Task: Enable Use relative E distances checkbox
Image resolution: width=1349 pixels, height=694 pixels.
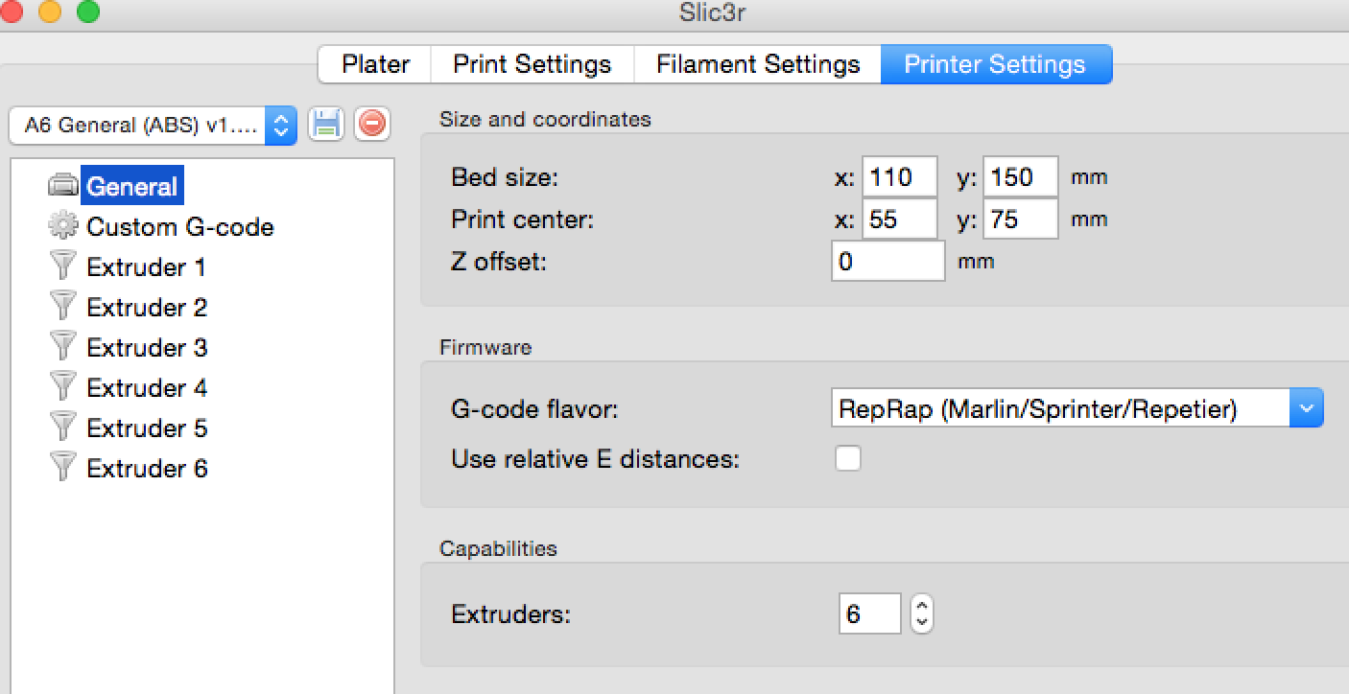Action: (x=848, y=458)
